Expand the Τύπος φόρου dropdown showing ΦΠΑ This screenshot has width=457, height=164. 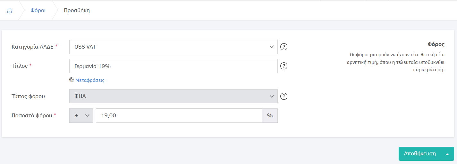[173, 96]
